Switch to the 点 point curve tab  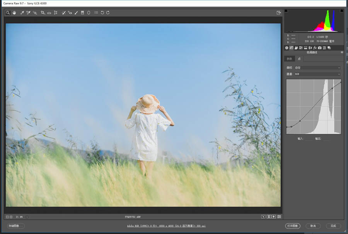click(299, 59)
